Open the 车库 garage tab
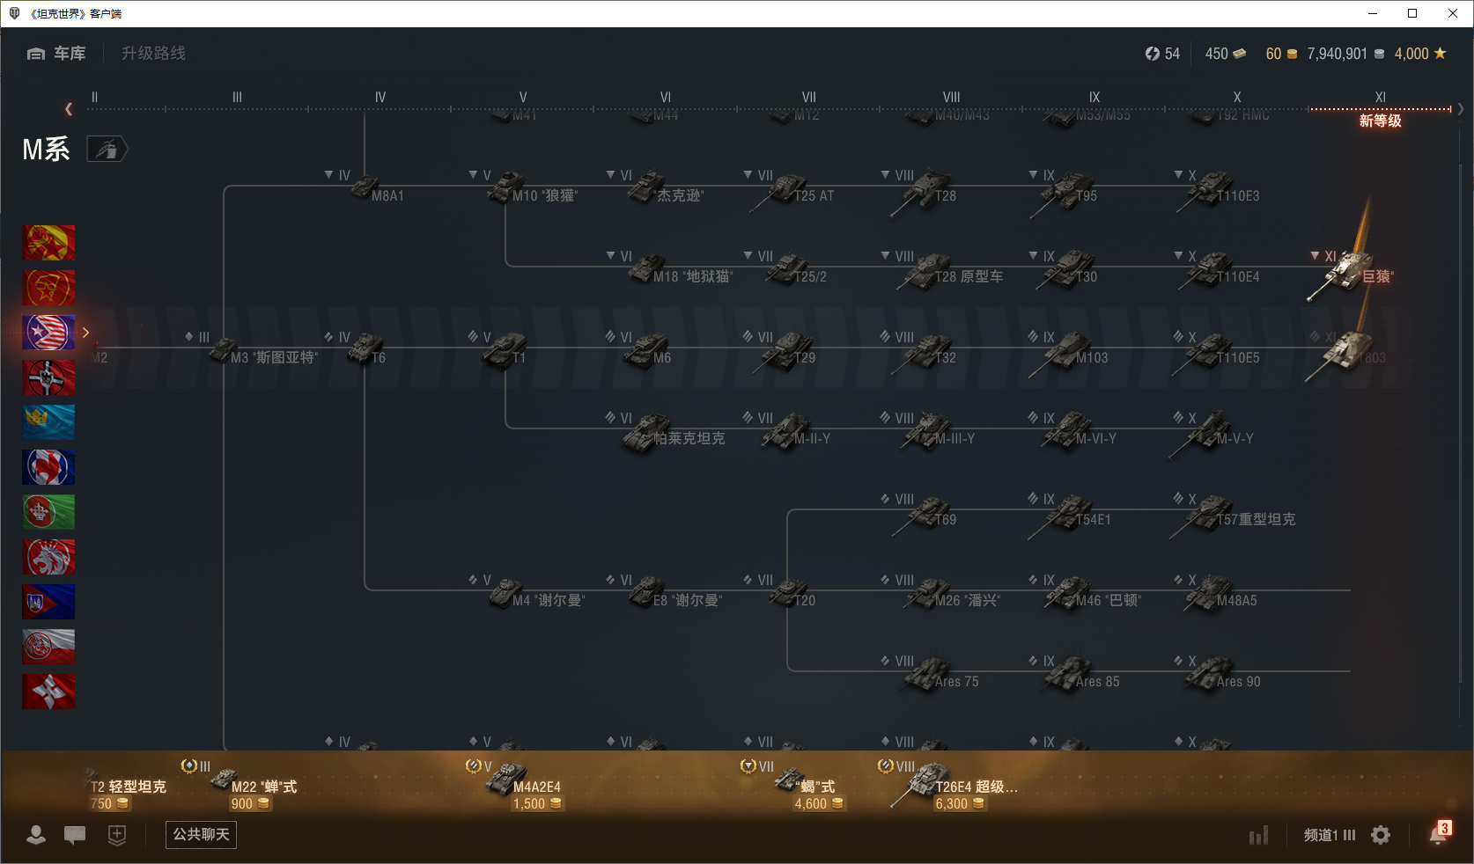 (x=56, y=54)
